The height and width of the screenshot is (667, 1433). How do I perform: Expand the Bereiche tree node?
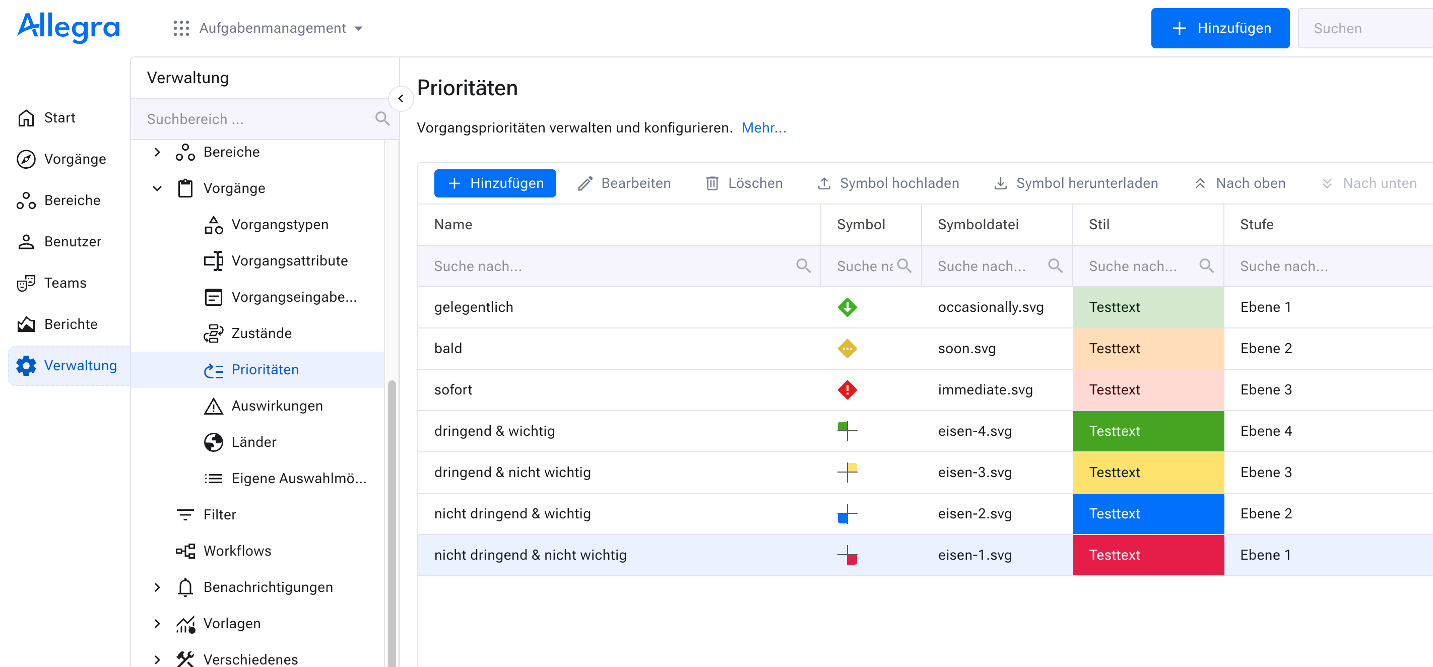tap(157, 152)
